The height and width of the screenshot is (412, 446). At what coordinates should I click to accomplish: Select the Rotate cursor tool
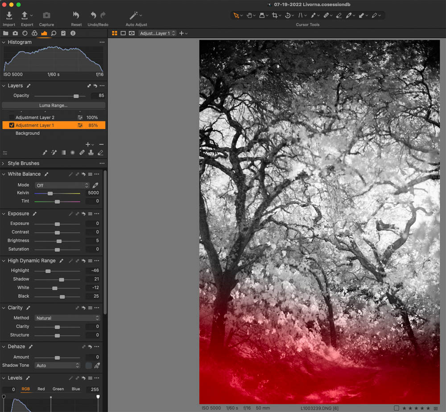(x=288, y=15)
